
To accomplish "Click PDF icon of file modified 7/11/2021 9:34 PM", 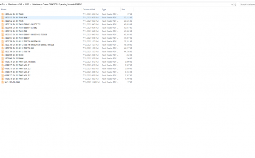I will 3,28.
